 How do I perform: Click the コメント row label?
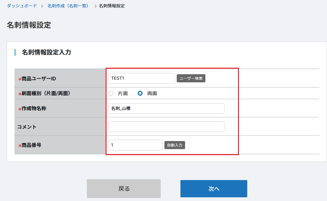click(27, 127)
